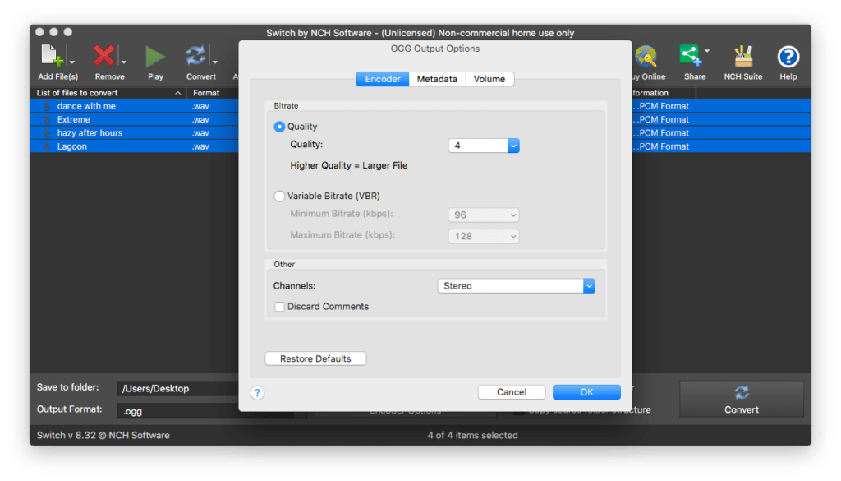Sort by 'List of files to convert' column header
This screenshot has width=841, height=481.
[x=108, y=93]
